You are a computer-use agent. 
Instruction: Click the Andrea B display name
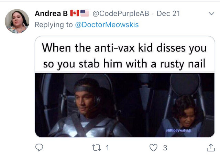pos(51,13)
